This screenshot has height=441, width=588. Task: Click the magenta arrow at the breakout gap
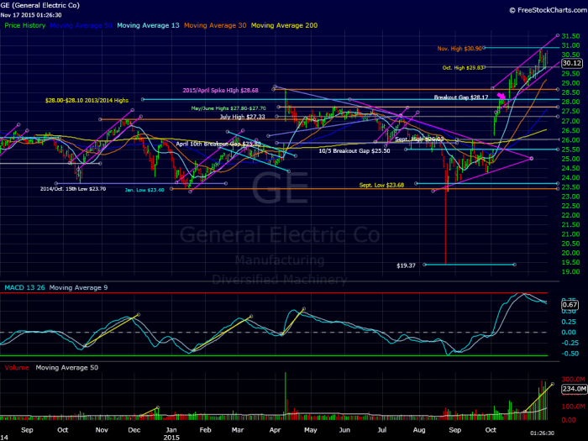coord(501,97)
